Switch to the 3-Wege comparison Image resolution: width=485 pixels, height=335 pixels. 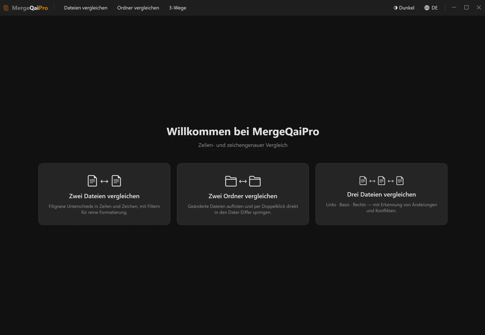pyautogui.click(x=178, y=8)
